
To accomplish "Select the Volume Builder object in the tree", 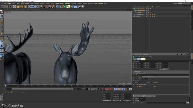I will [x=141, y=10].
